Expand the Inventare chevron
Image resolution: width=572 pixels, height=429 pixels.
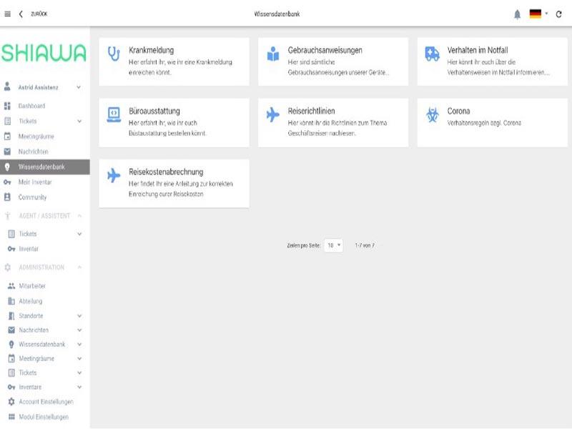click(79, 387)
